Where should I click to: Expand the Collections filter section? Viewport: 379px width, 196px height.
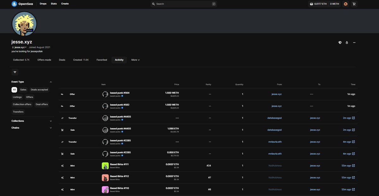coord(32,121)
